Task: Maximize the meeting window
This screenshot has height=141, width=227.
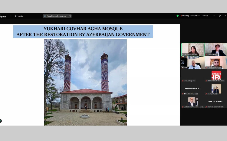Action: tap(220, 16)
